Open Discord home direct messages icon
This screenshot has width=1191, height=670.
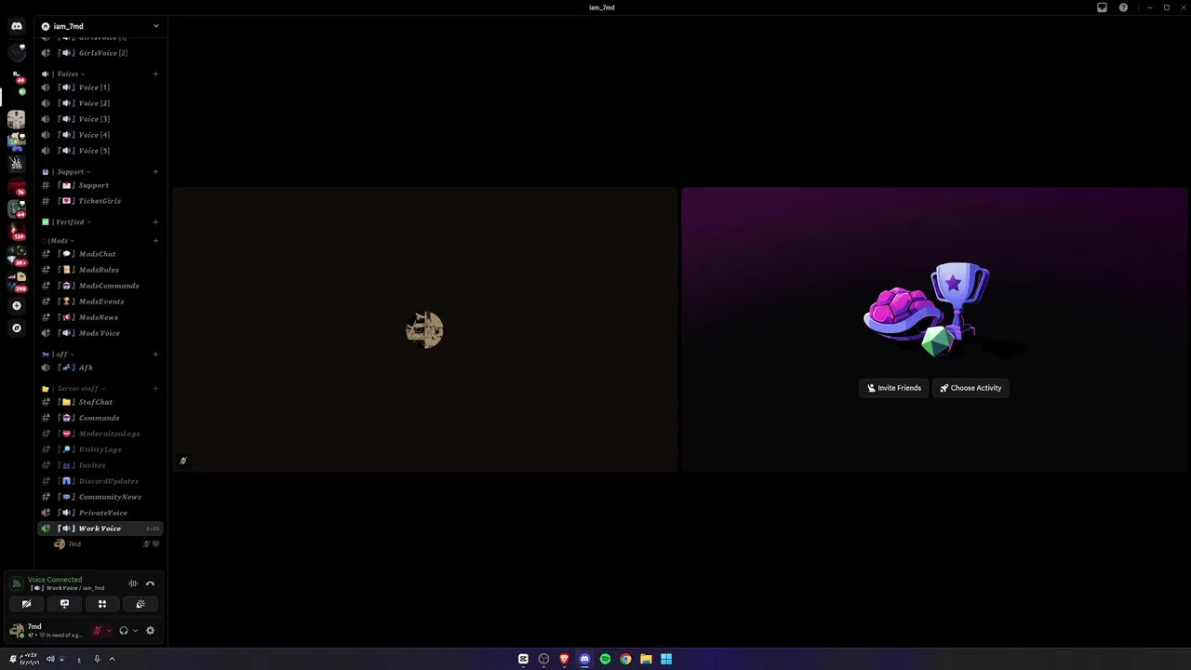[x=17, y=26]
